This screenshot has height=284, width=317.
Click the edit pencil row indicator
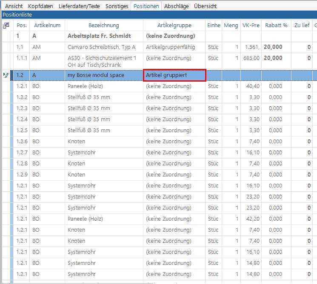click(x=6, y=75)
